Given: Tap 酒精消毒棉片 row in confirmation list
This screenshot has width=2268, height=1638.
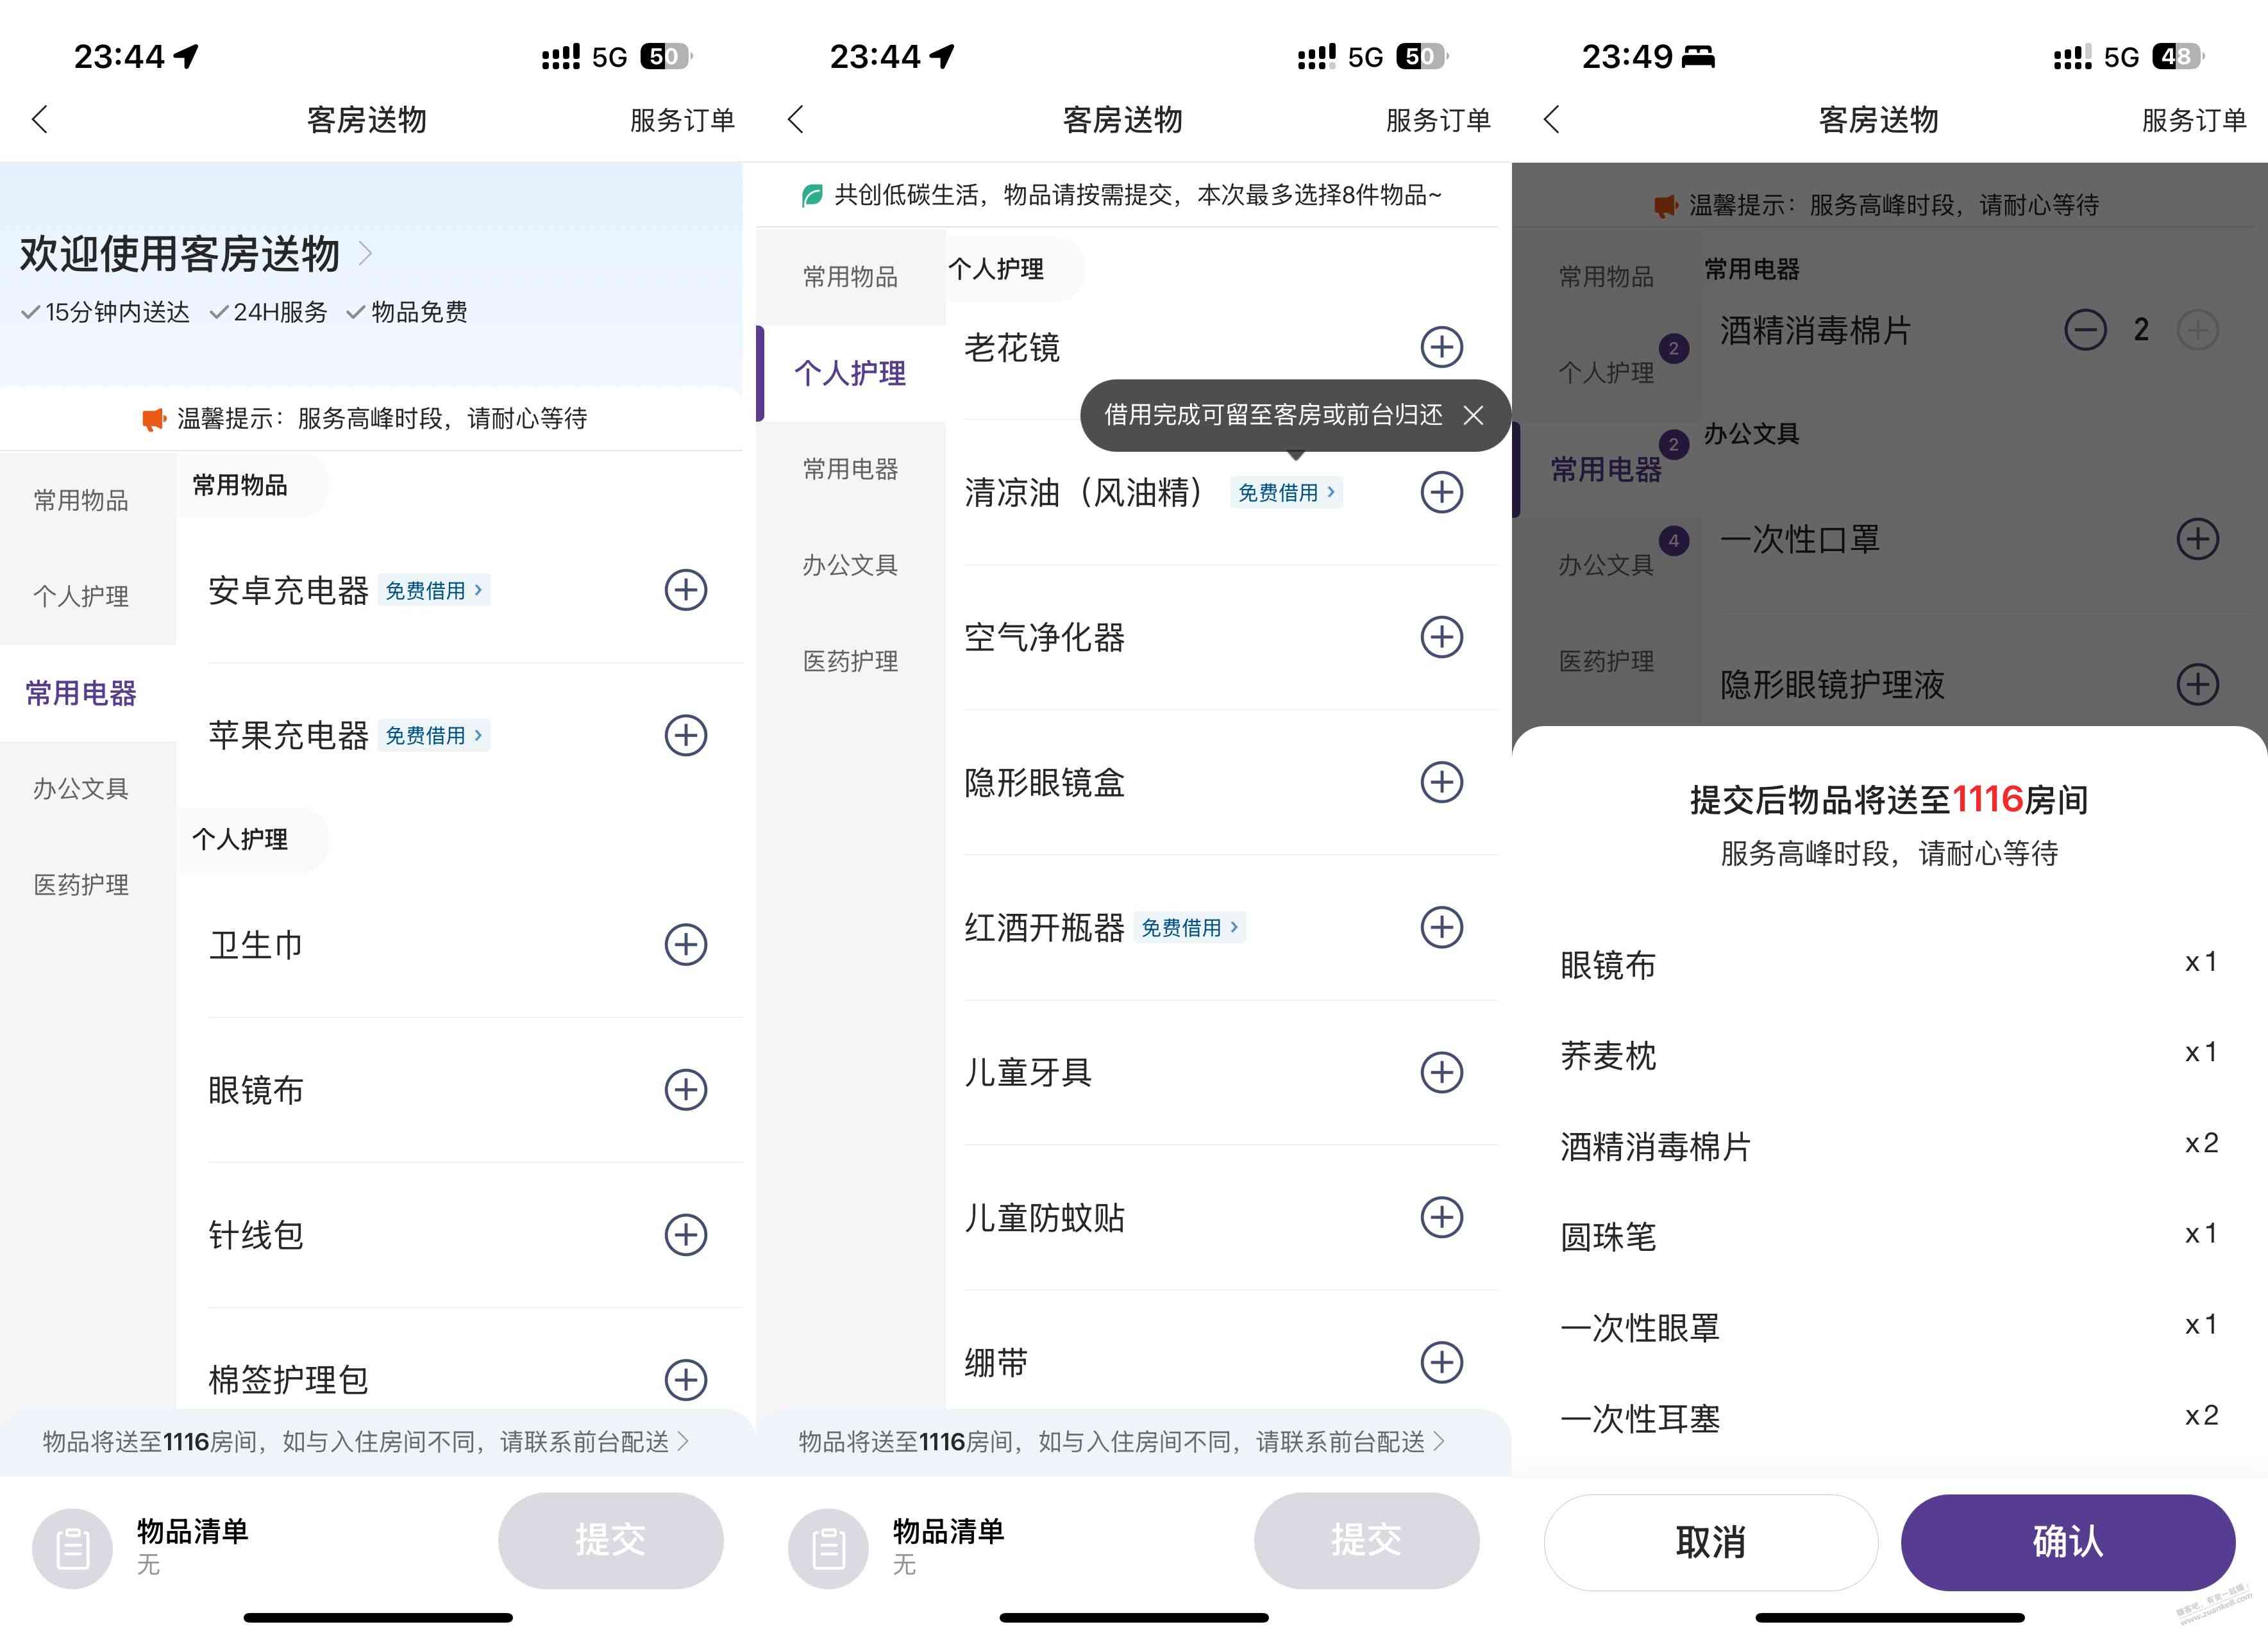Looking at the screenshot, I should tap(1890, 1146).
